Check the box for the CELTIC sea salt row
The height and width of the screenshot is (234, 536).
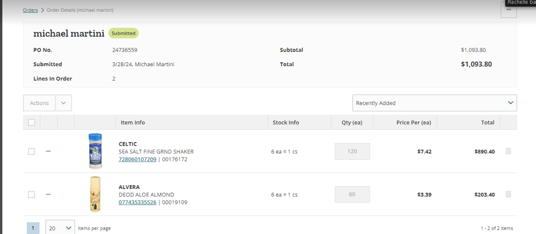[x=31, y=151]
